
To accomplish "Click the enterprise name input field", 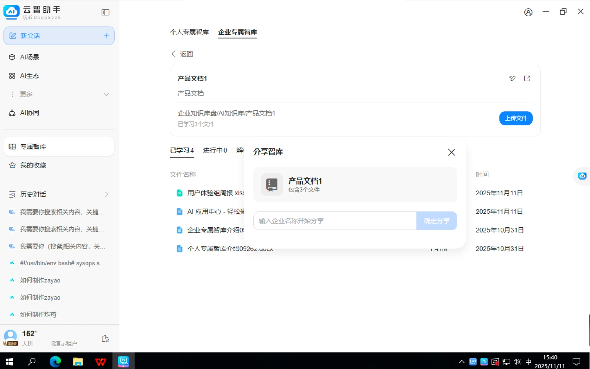I will point(334,221).
